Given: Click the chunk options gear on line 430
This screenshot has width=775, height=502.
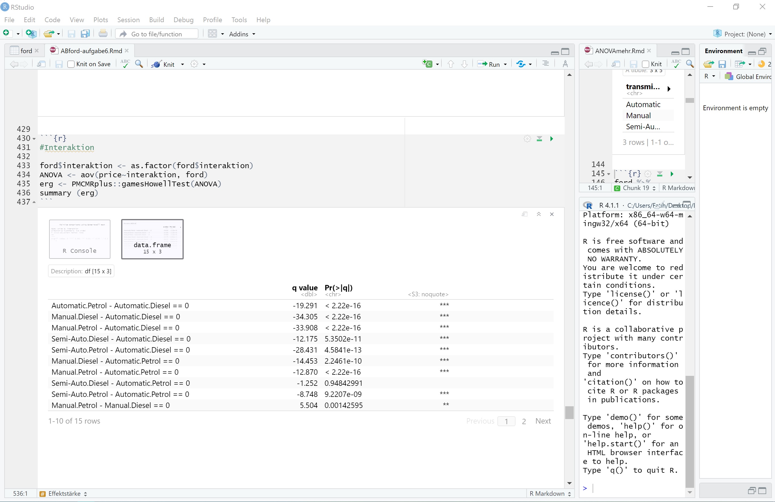Looking at the screenshot, I should 527,139.
